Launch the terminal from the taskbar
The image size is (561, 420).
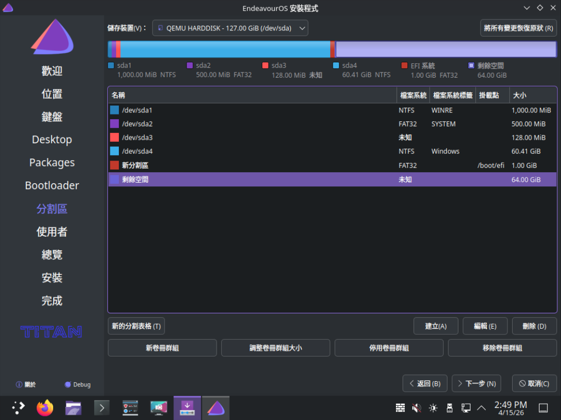click(101, 407)
